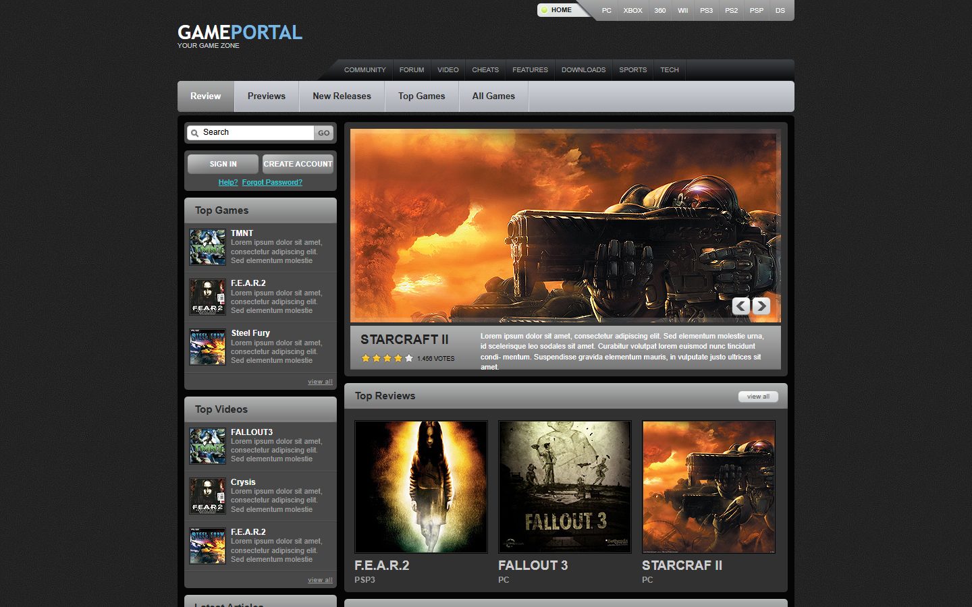This screenshot has width=972, height=607.
Task: Click the CREATE ACCOUNT button
Action: click(298, 164)
